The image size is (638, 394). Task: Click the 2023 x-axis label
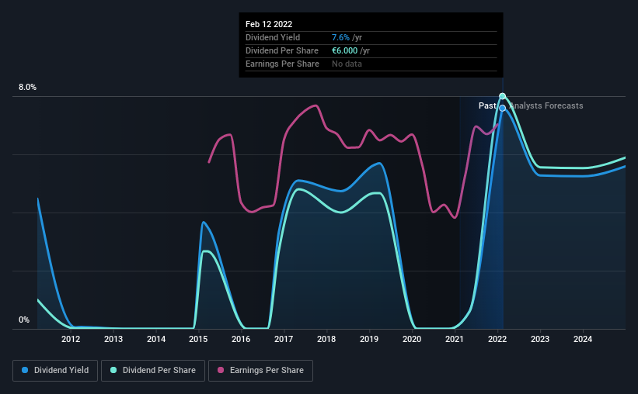pyautogui.click(x=540, y=339)
